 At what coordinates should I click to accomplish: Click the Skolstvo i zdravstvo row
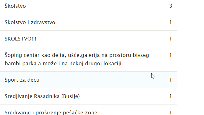89,22
